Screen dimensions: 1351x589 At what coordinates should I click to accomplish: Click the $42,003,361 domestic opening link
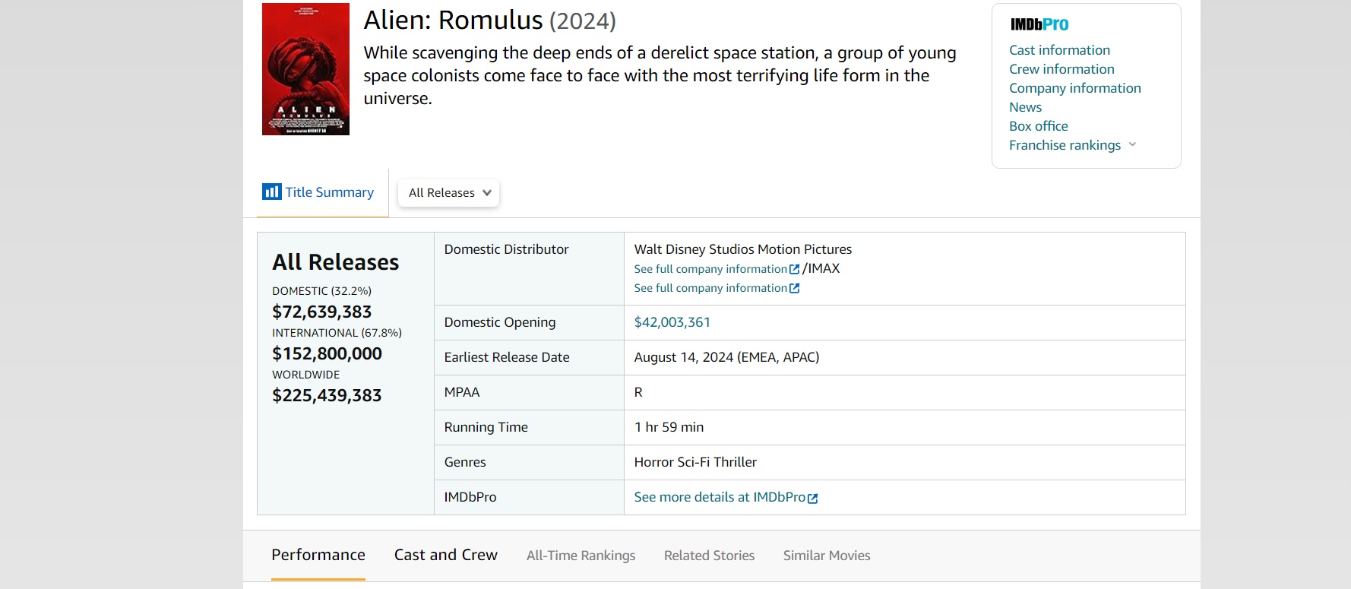tap(672, 322)
